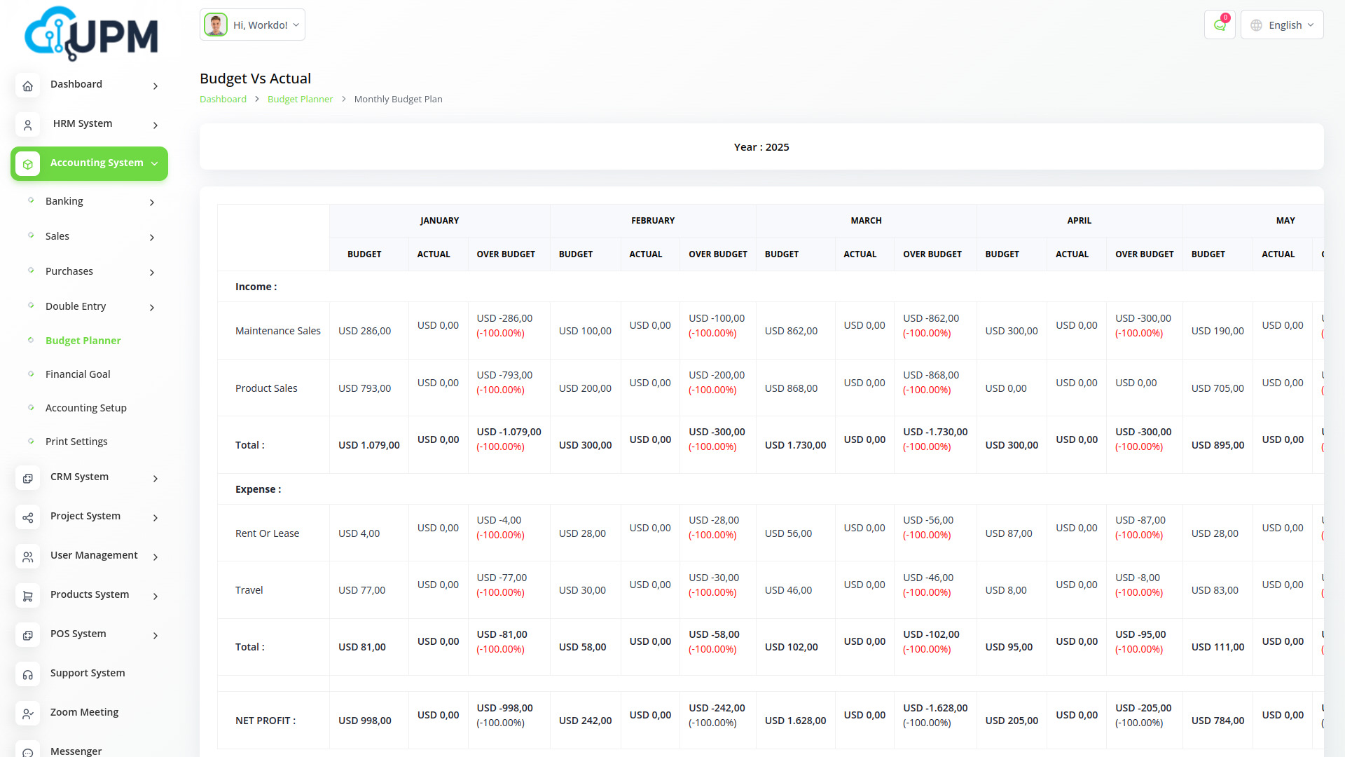Screen dimensions: 1345x757
Task: Click the Support System headset icon
Action: click(x=27, y=674)
